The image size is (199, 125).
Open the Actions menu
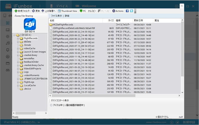(x=118, y=11)
